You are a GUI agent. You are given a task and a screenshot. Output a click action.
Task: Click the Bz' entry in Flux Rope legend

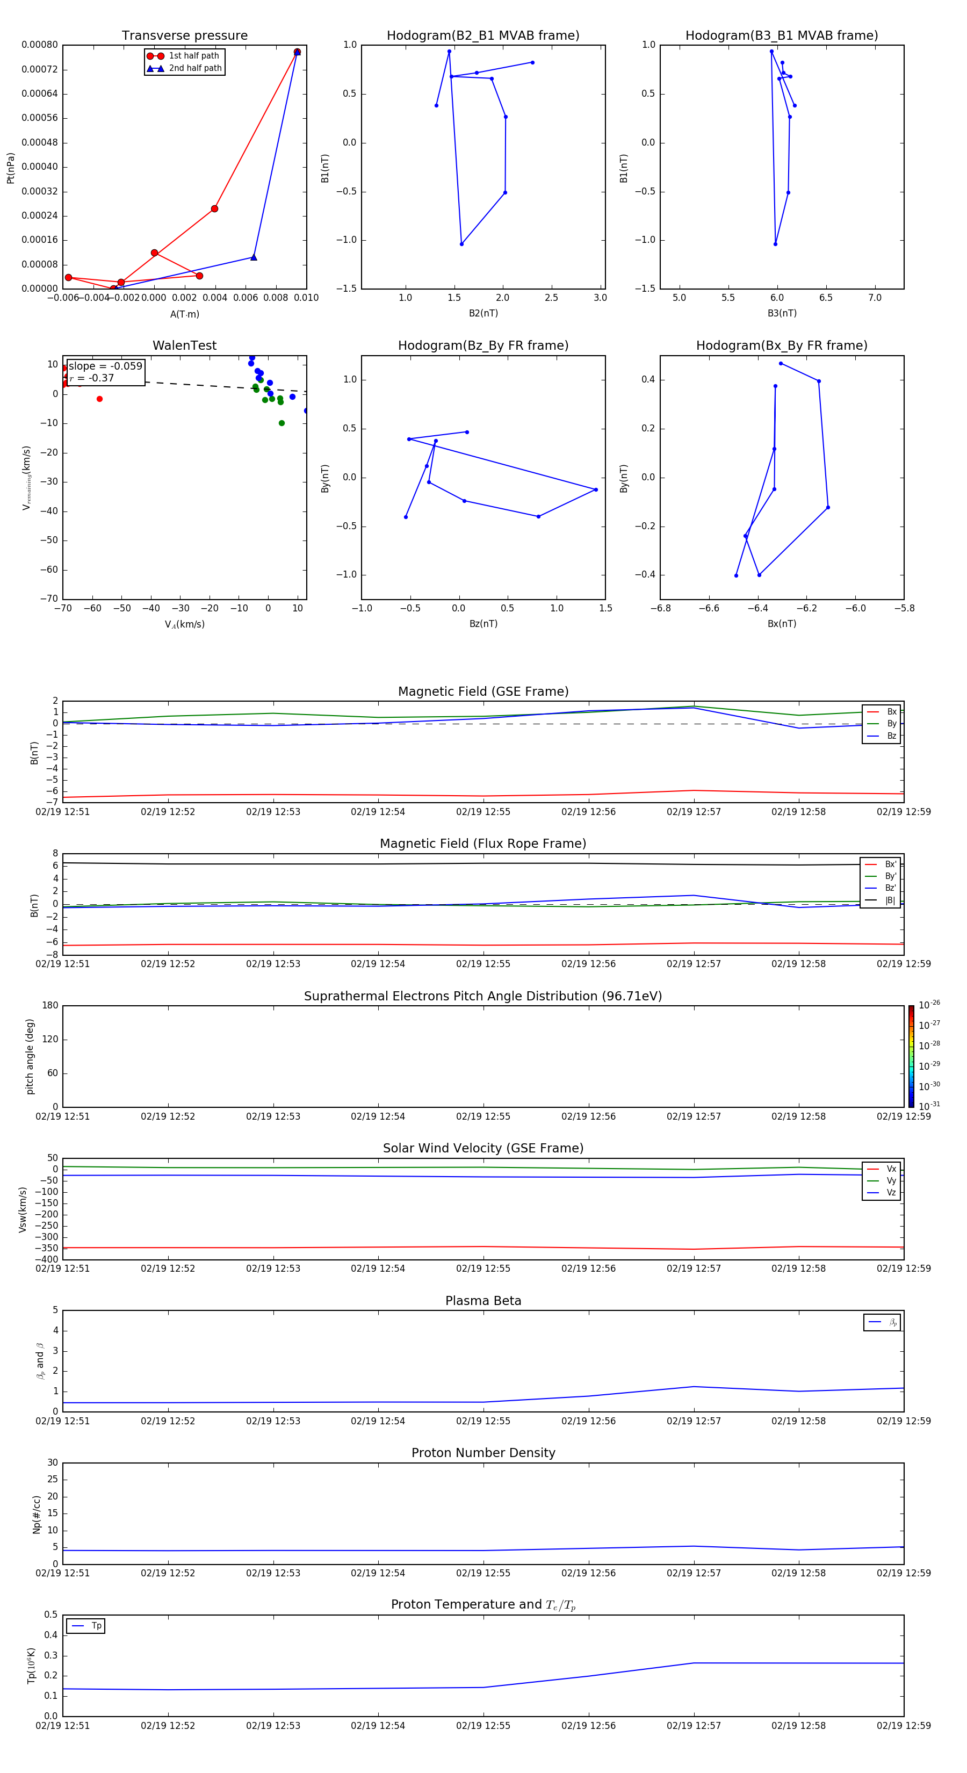click(881, 888)
